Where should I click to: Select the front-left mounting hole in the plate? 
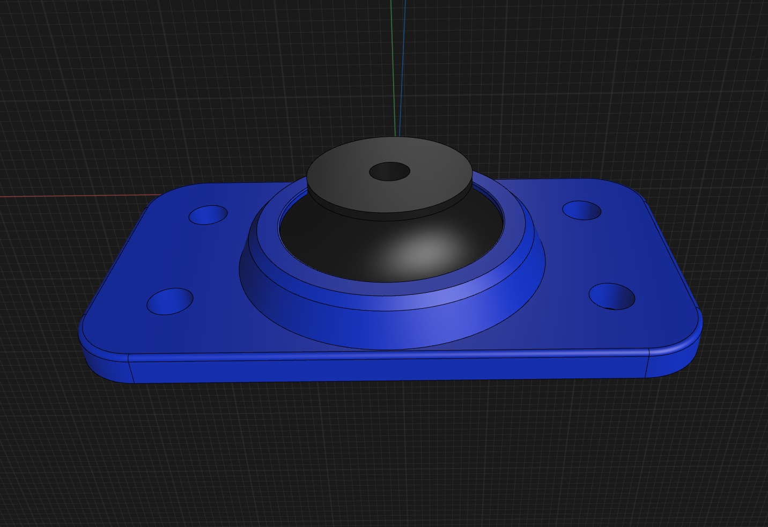click(x=170, y=301)
